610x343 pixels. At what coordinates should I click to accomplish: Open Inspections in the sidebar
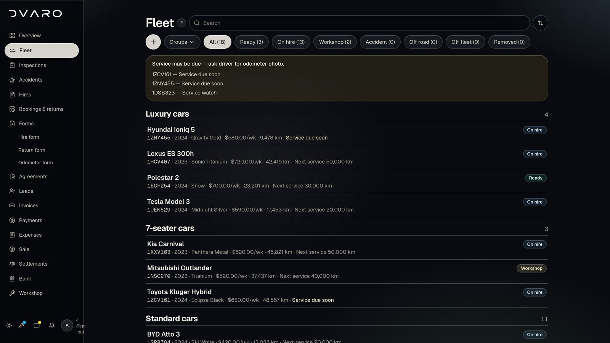tap(42, 65)
